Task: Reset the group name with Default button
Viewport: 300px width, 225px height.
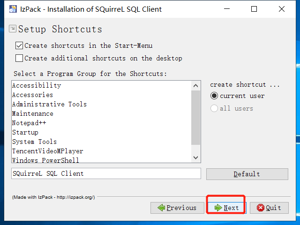Action: pos(247,174)
